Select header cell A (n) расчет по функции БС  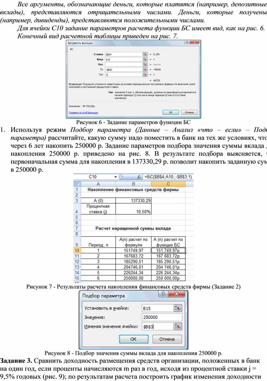point(168,242)
